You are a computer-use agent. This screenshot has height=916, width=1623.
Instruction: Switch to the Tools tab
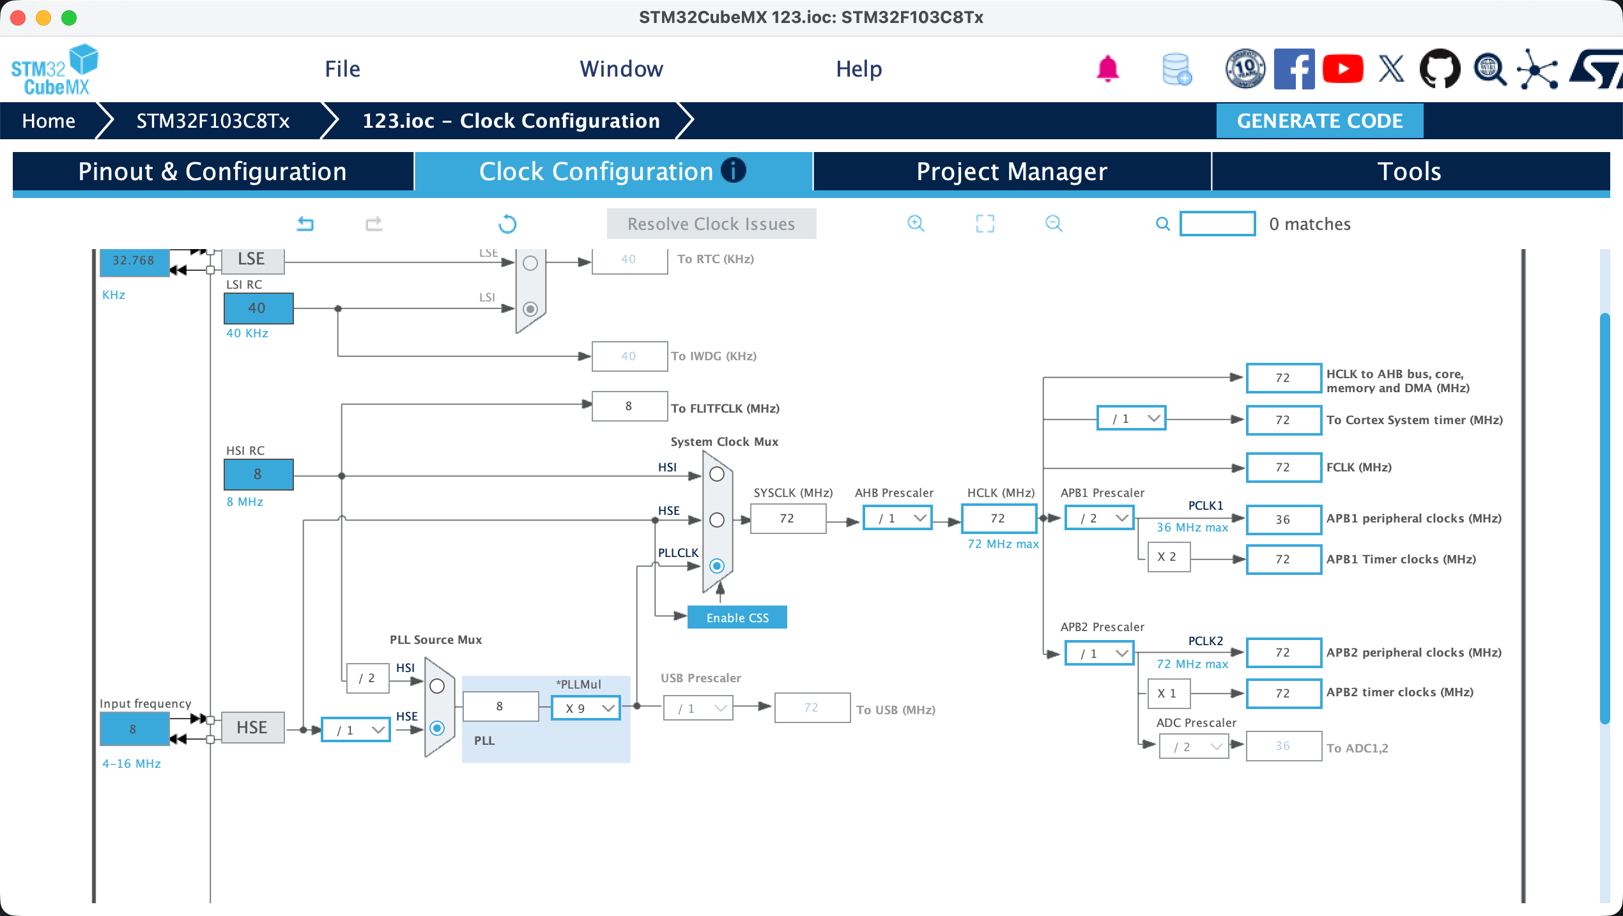point(1410,171)
